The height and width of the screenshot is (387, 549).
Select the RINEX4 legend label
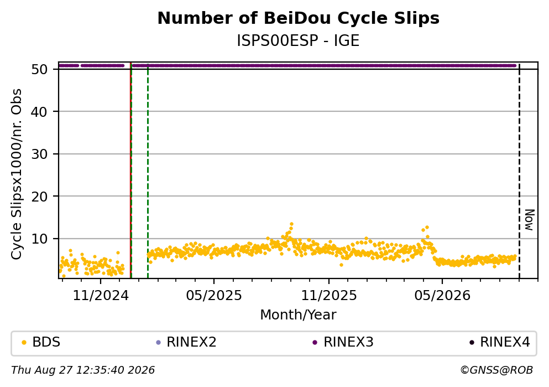505,342
